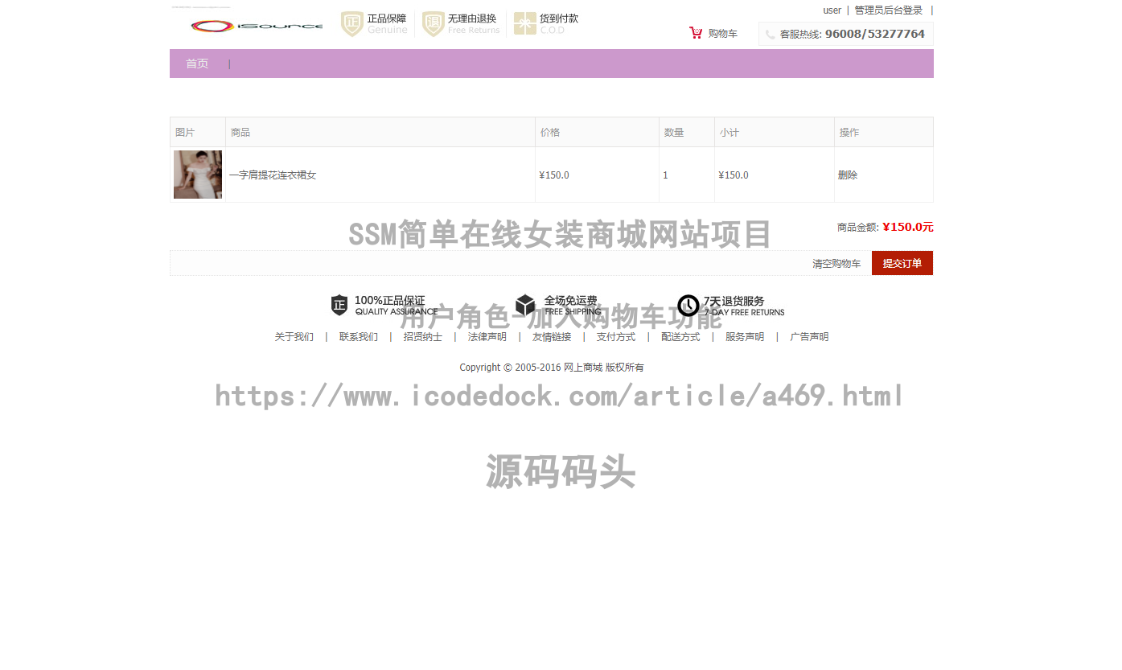Click the dress product thumbnail image

point(197,175)
